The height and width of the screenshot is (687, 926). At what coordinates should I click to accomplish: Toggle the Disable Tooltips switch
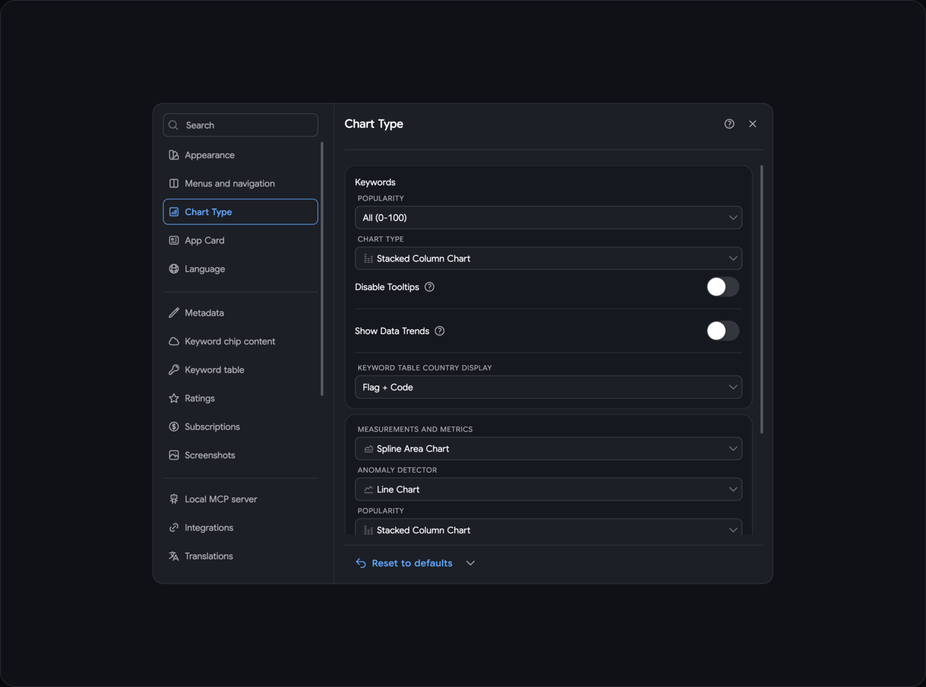(723, 287)
